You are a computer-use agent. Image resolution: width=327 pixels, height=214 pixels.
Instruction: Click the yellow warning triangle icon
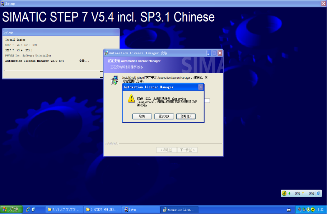[x=131, y=99]
